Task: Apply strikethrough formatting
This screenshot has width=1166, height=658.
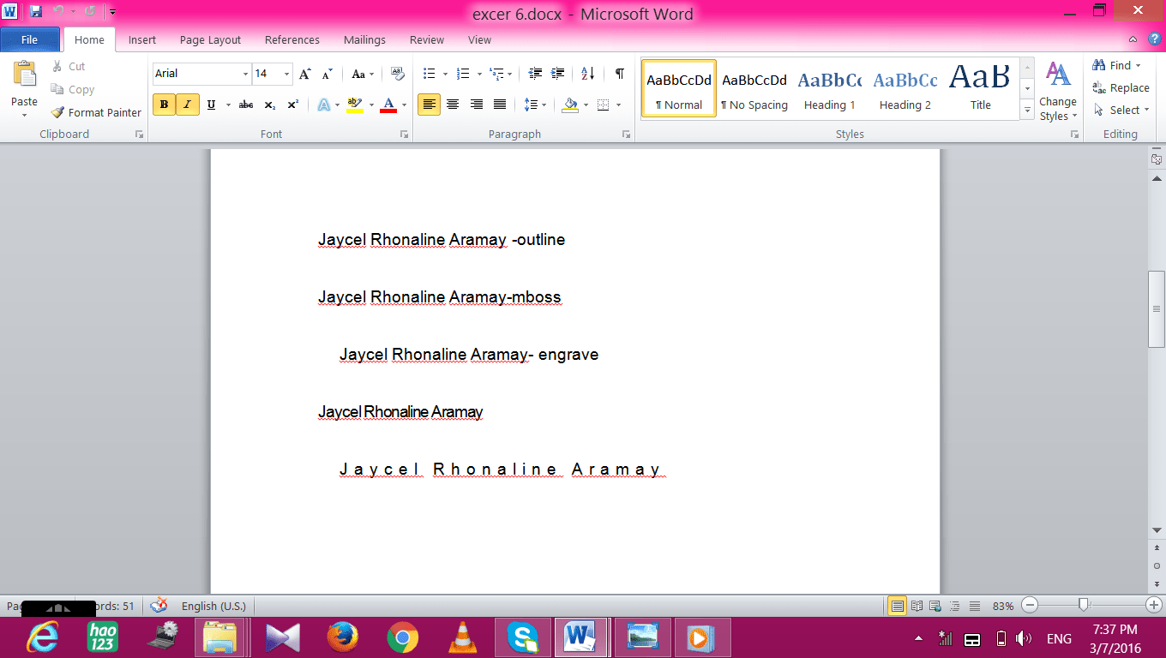Action: click(246, 105)
